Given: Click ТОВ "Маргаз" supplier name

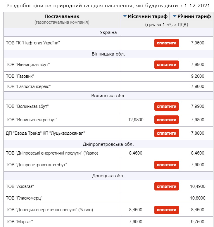Looking at the screenshot, I should [x=20, y=222].
